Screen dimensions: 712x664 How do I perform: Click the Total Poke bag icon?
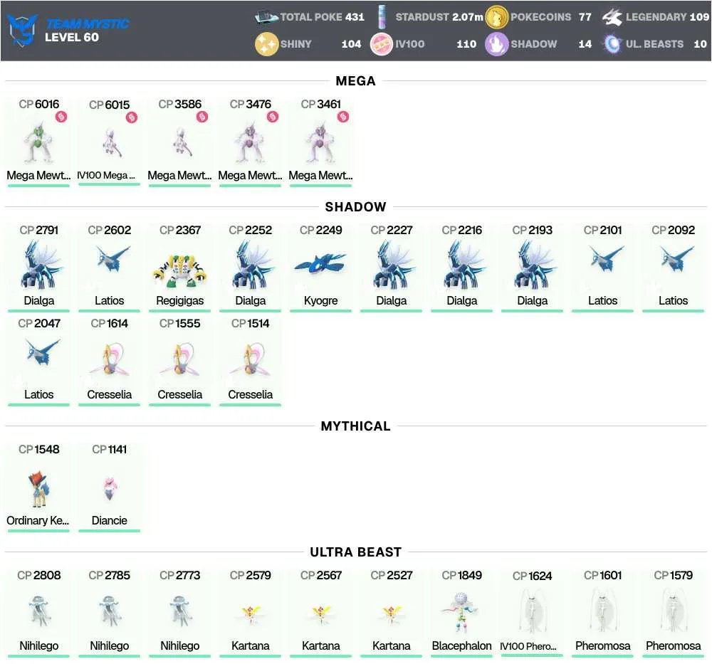[266, 17]
